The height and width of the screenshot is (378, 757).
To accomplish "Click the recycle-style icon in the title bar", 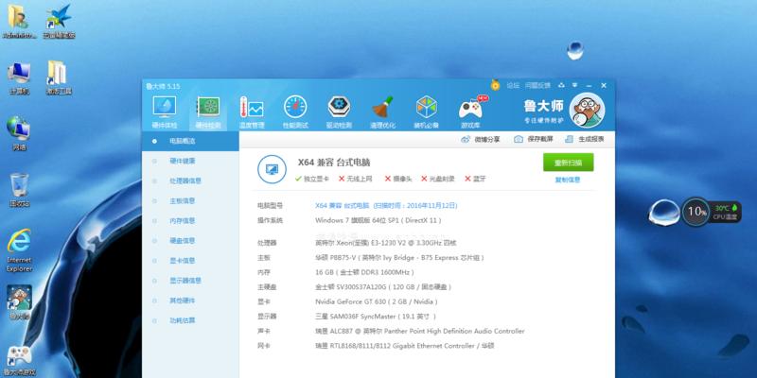I will click(x=561, y=85).
